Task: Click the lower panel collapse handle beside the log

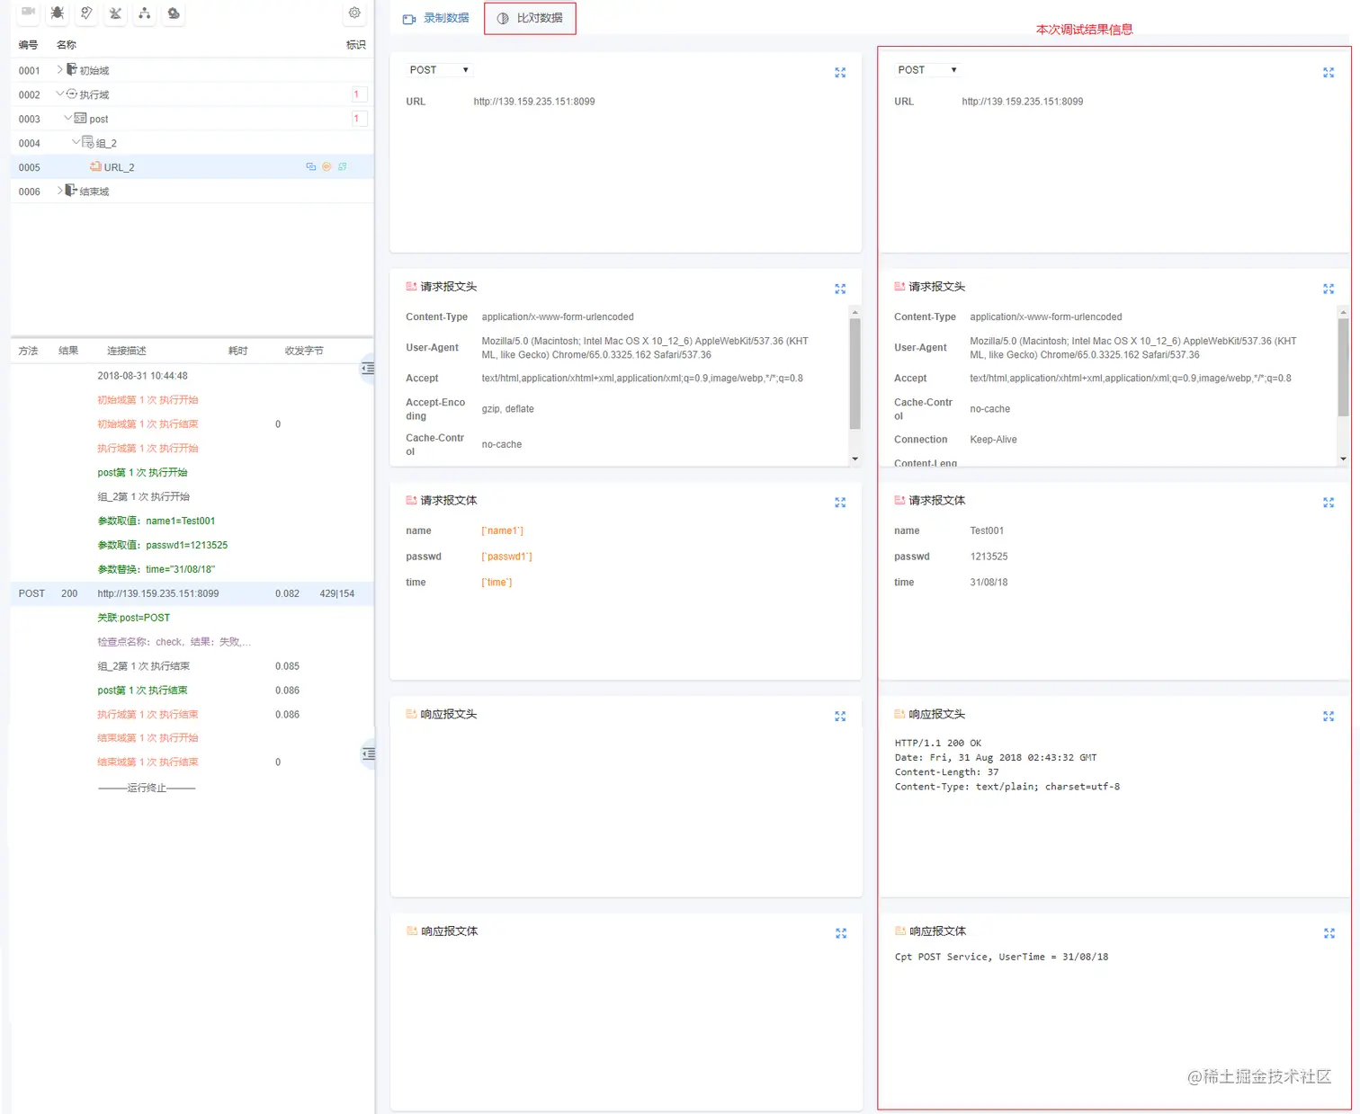Action: (x=368, y=754)
